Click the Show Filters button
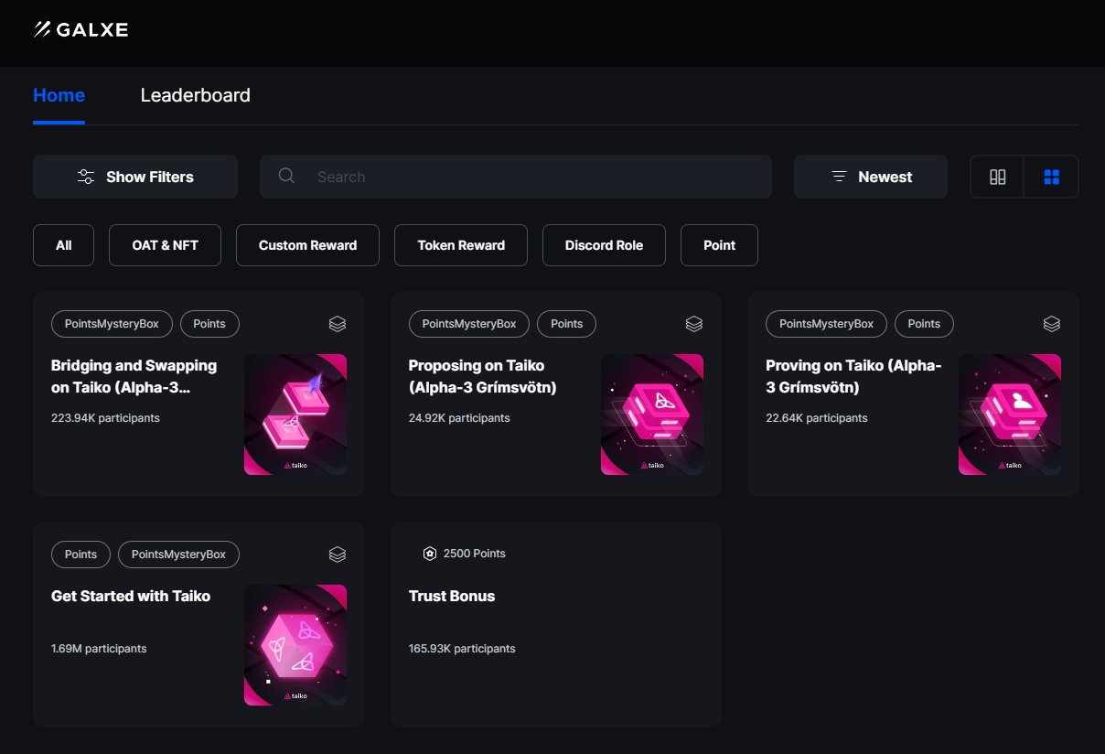Viewport: 1105px width, 754px height. coord(135,177)
